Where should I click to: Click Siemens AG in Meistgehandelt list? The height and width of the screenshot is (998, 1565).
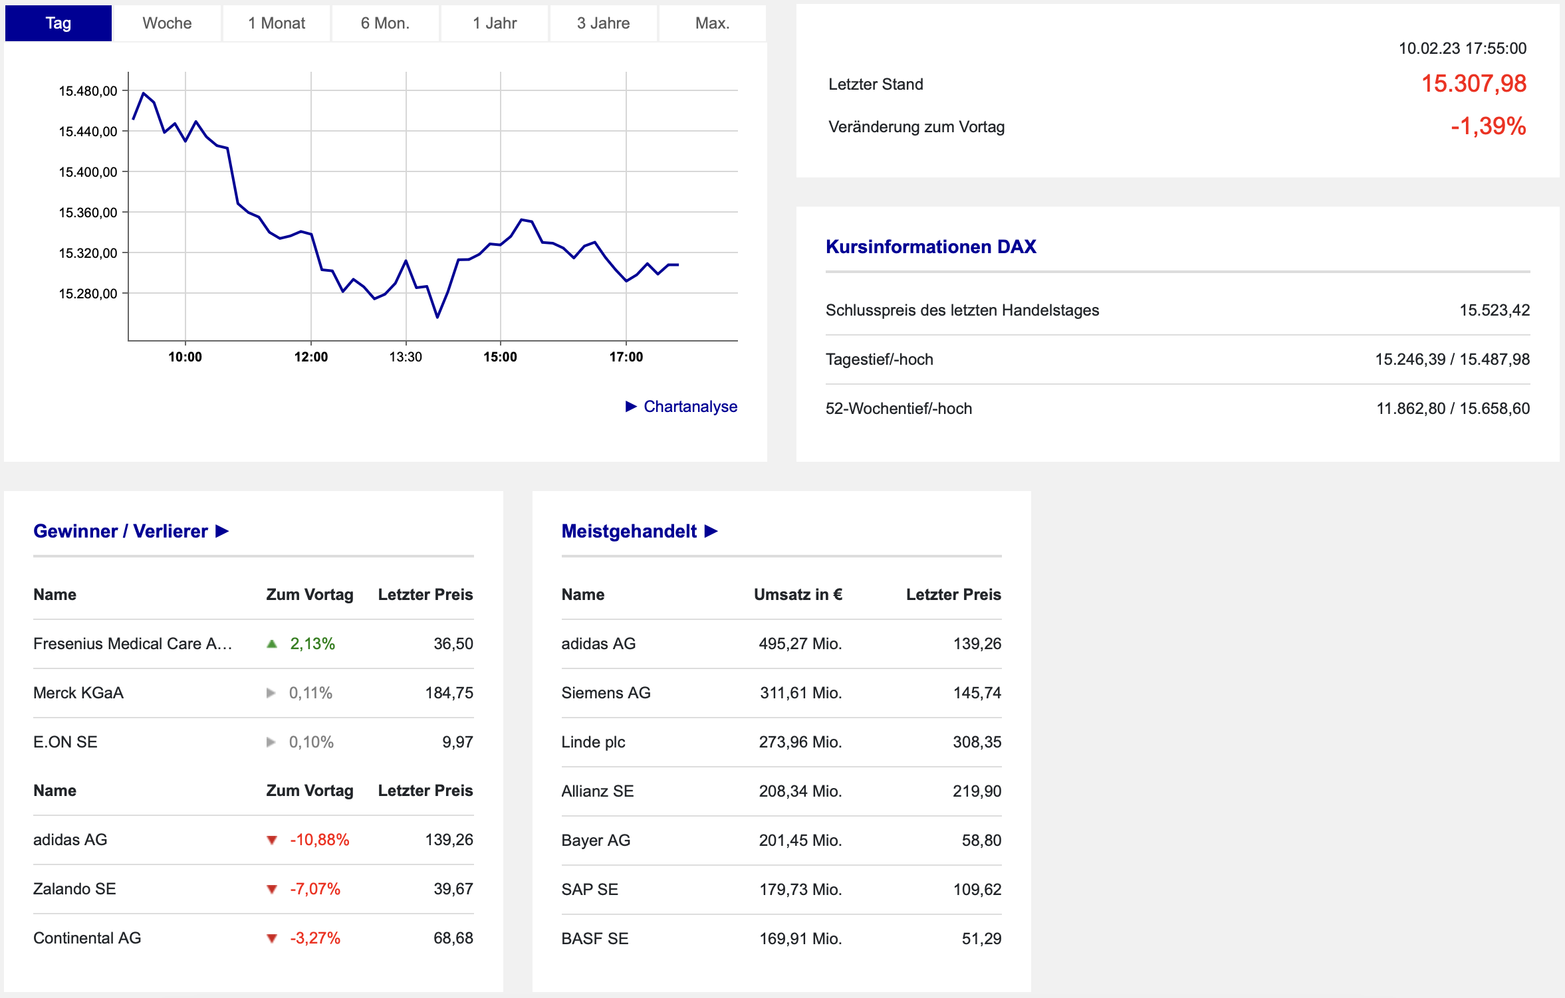click(x=606, y=693)
